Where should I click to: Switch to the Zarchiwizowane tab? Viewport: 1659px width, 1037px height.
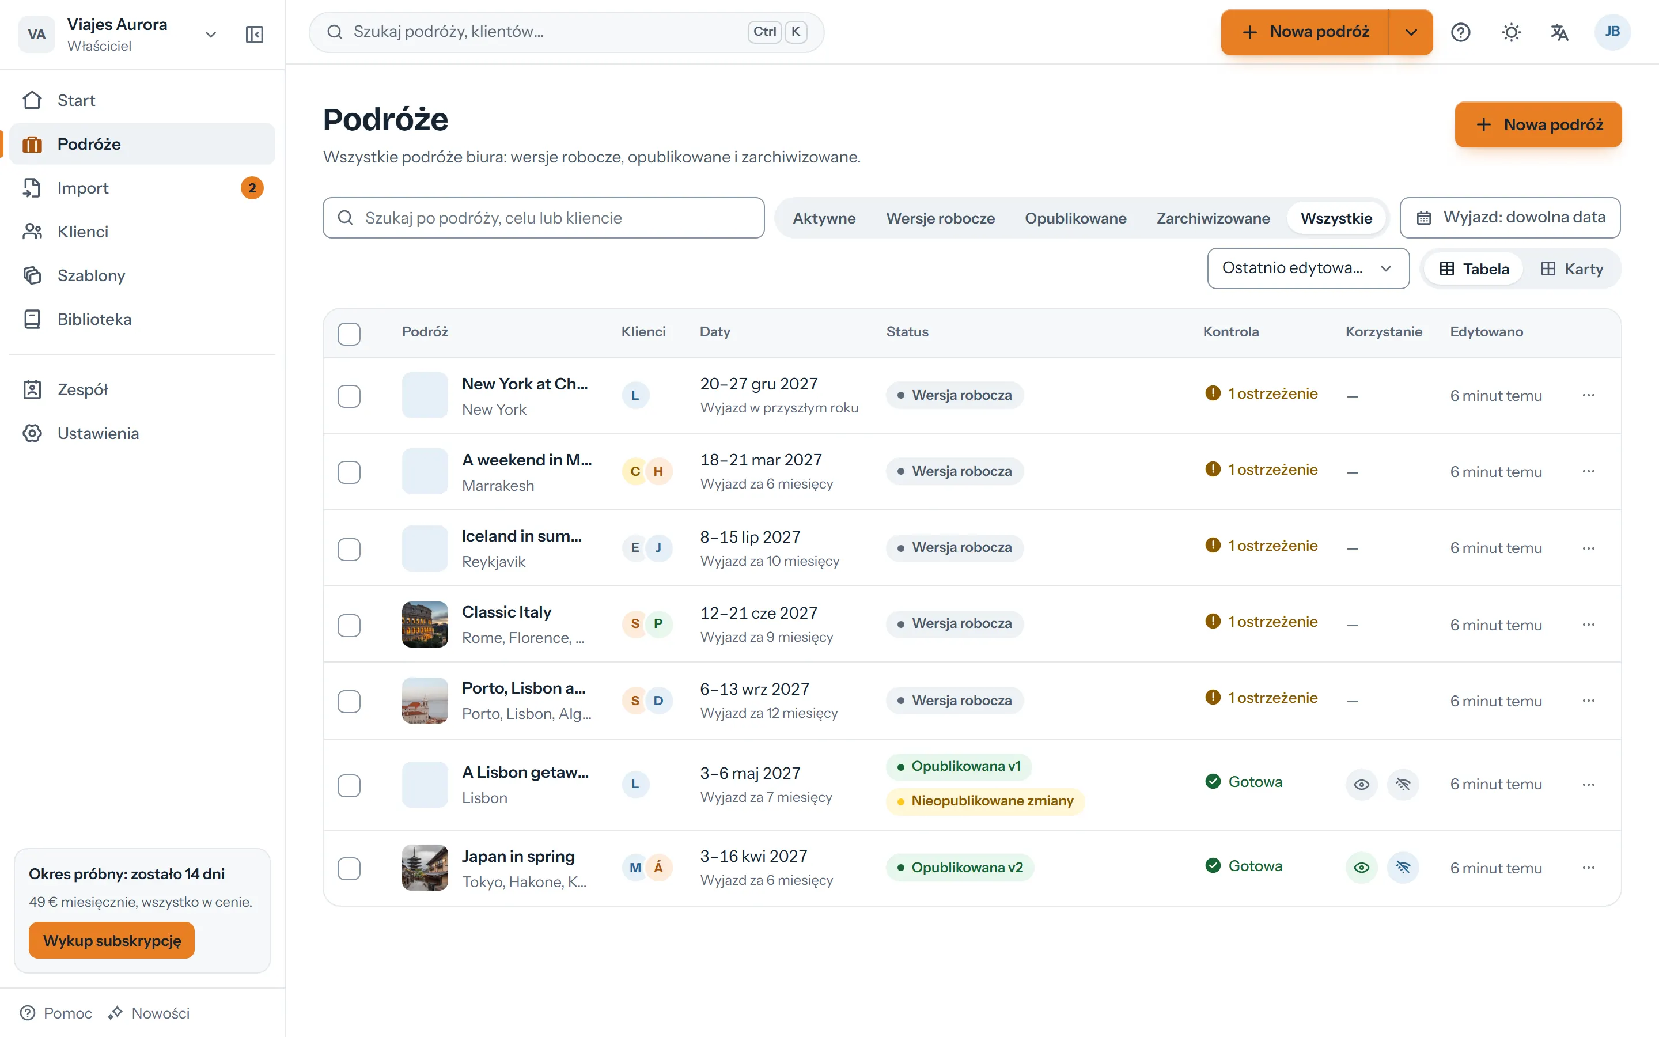click(1213, 218)
